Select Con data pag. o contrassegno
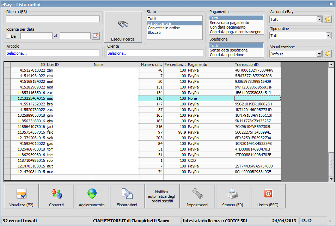The width and height of the screenshot is (336, 226). click(236, 32)
